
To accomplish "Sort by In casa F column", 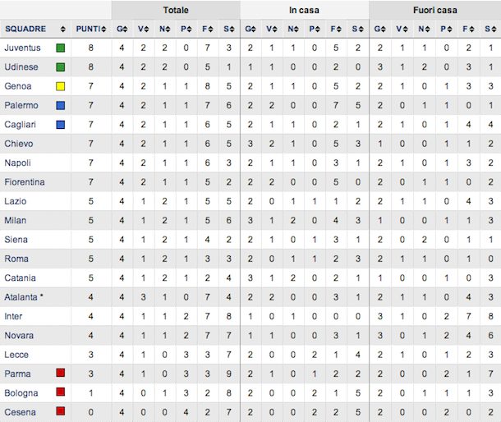I will click(x=336, y=29).
